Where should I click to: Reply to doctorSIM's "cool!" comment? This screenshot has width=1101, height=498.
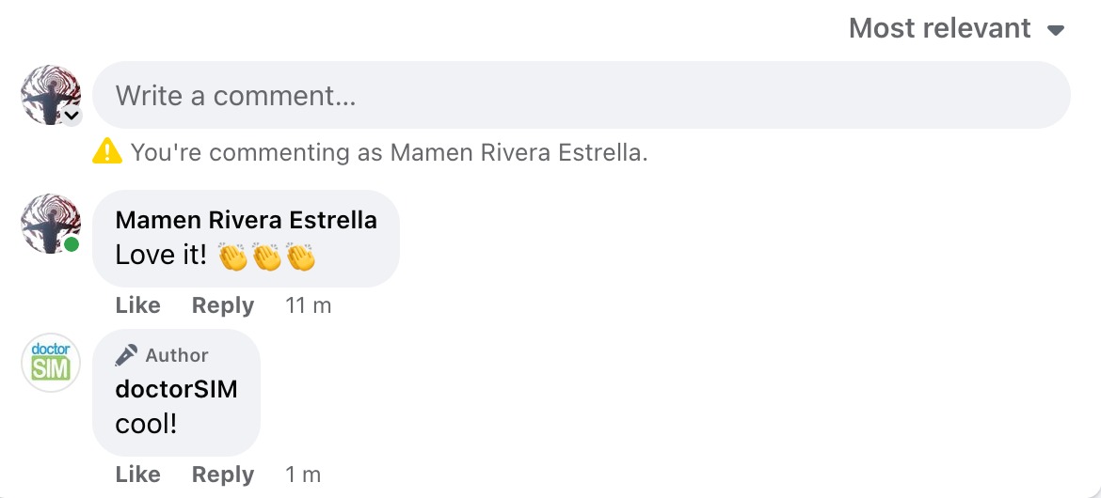pyautogui.click(x=223, y=475)
